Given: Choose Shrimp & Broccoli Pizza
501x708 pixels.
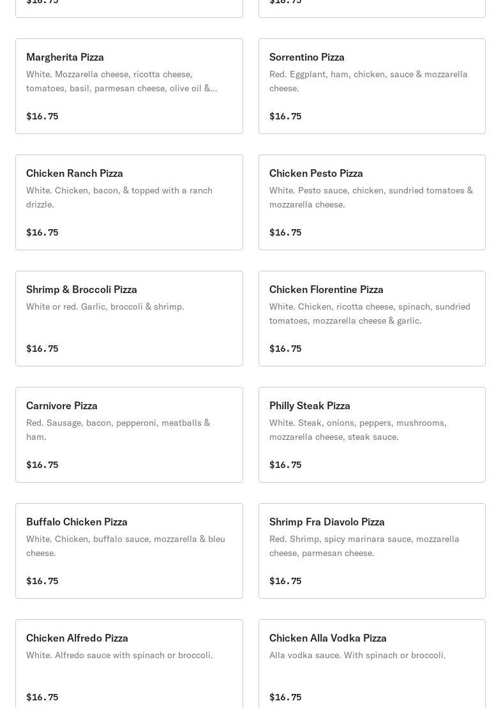Looking at the screenshot, I should tap(129, 319).
